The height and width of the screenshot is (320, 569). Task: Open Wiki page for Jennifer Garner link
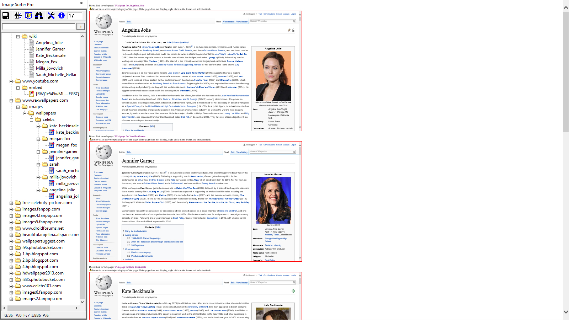click(x=130, y=136)
